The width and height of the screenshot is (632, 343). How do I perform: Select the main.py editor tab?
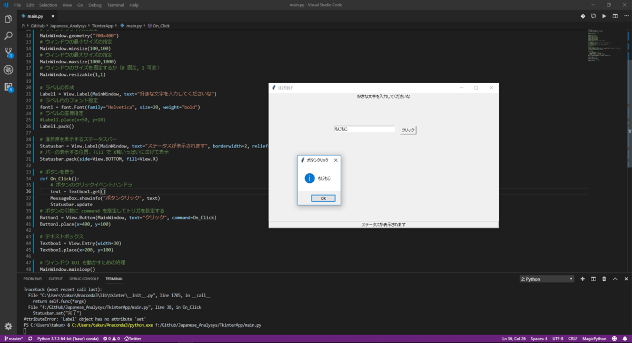pyautogui.click(x=35, y=16)
